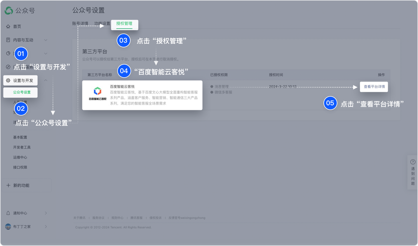Click the 百度智能云客悦 platform logo
The width and height of the screenshot is (418, 246).
pos(98,94)
